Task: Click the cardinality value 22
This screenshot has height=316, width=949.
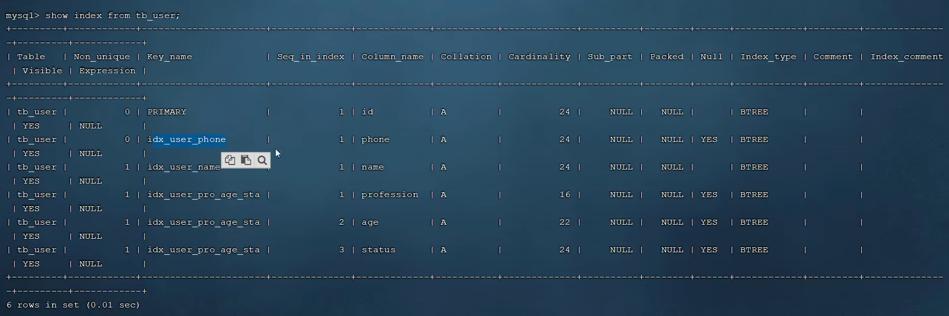Action: pos(565,222)
